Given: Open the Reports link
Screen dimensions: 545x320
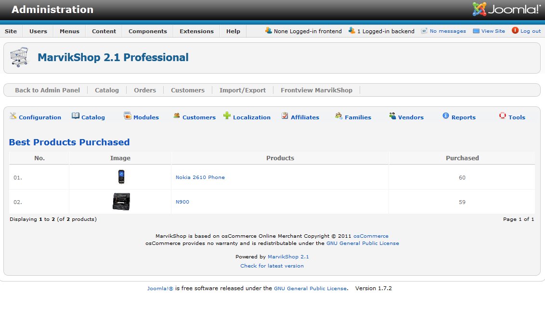Looking at the screenshot, I should click(464, 117).
